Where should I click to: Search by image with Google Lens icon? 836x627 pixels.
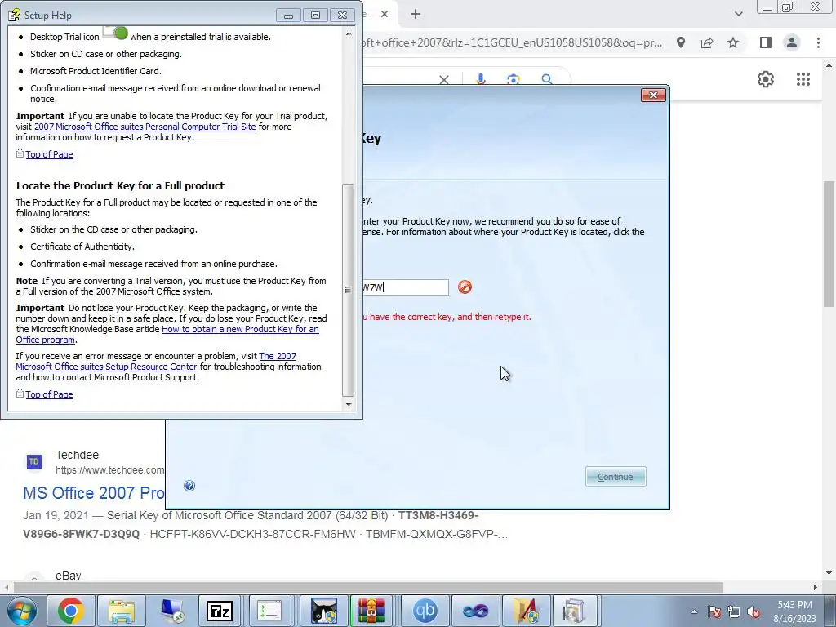coord(513,79)
